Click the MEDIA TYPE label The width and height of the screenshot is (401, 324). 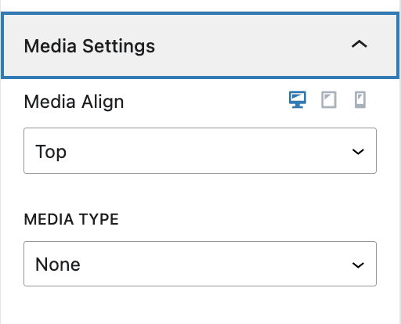71,219
